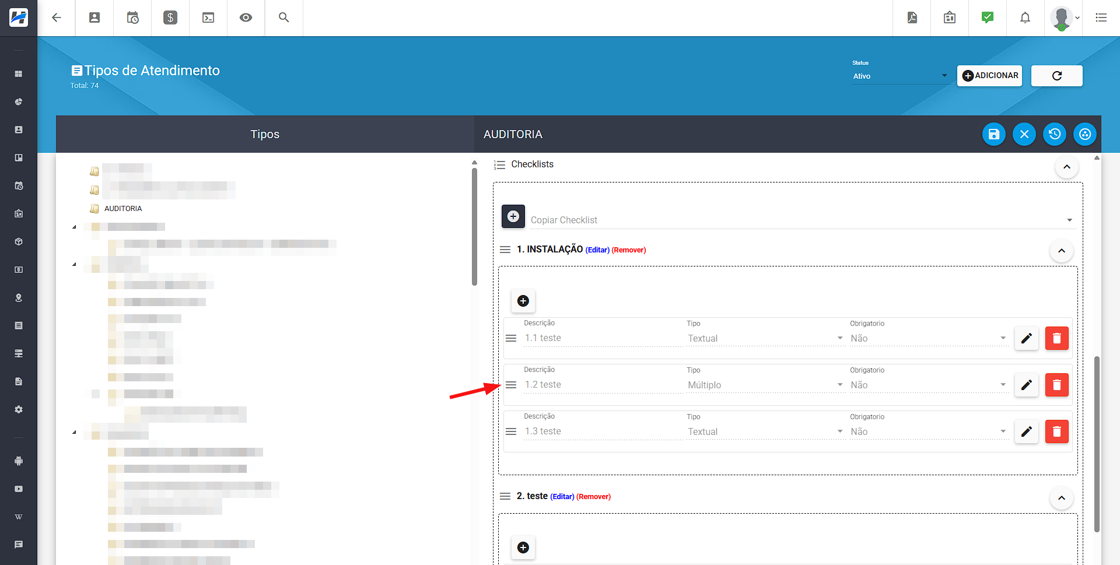Delete item 1.1 teste with trash button

(1057, 338)
